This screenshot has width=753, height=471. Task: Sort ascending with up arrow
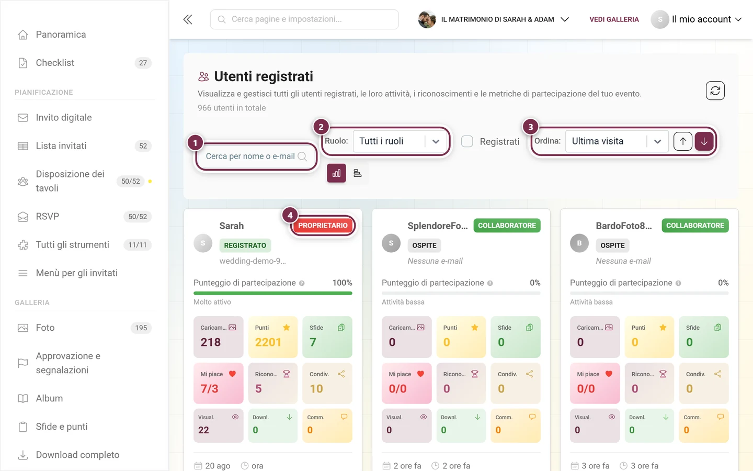(x=683, y=141)
